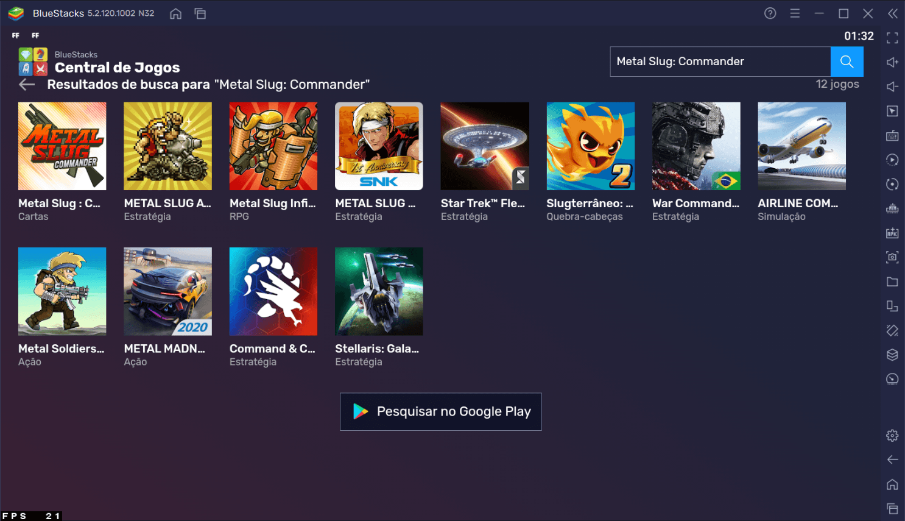Click the Central de Jogos title
The width and height of the screenshot is (905, 521).
click(x=118, y=68)
